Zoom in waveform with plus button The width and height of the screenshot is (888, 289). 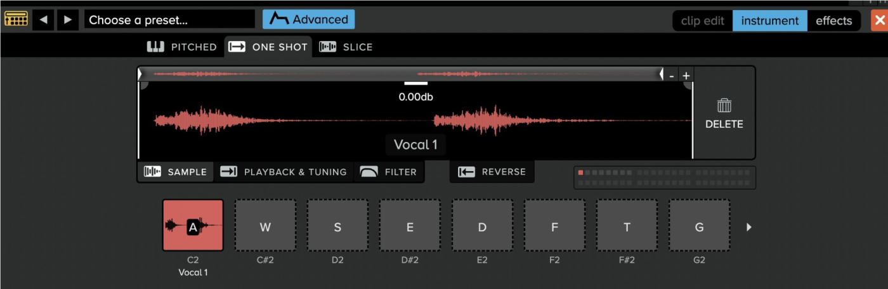click(686, 75)
